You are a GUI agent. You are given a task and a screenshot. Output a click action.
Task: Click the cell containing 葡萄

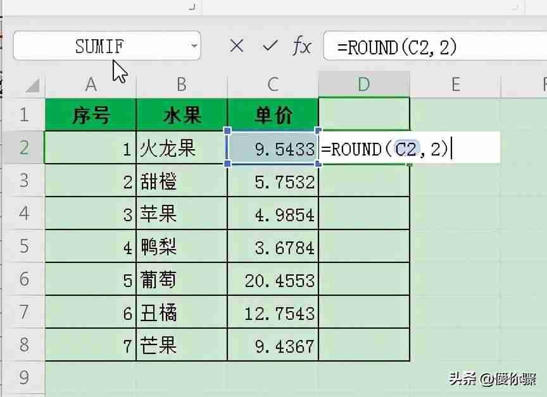pyautogui.click(x=182, y=279)
